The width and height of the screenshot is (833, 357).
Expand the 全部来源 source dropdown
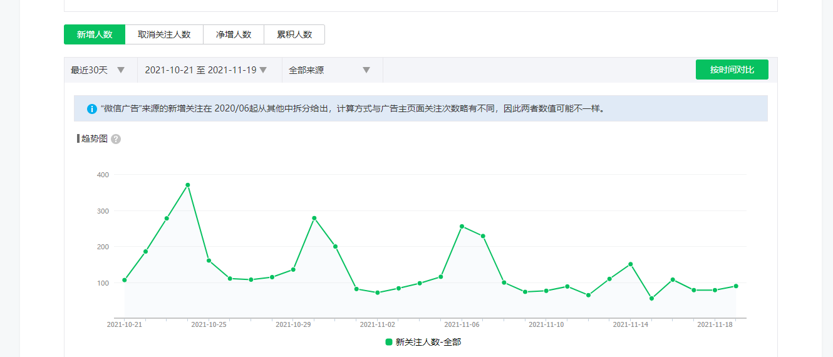(x=332, y=70)
